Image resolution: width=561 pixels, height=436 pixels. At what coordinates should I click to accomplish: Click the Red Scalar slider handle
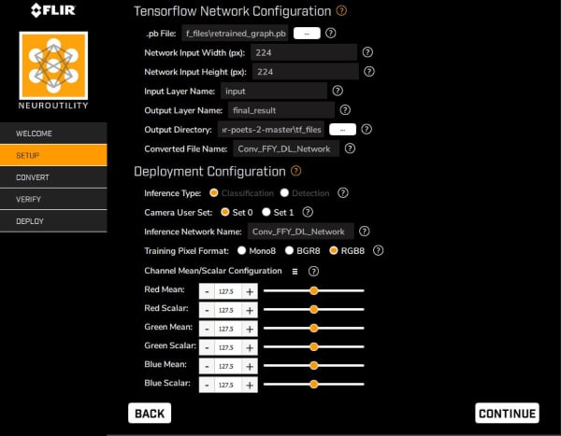[314, 309]
